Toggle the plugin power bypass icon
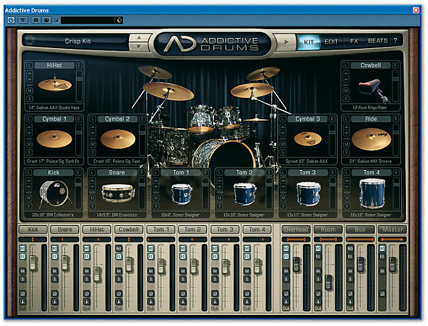 pyautogui.click(x=11, y=20)
